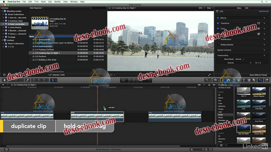Adjust the Opacity slider
The height and width of the screenshot is (152, 271).
250,63
